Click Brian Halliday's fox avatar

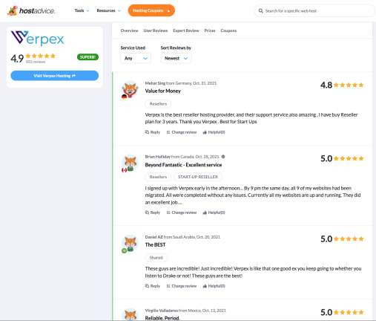click(x=130, y=163)
